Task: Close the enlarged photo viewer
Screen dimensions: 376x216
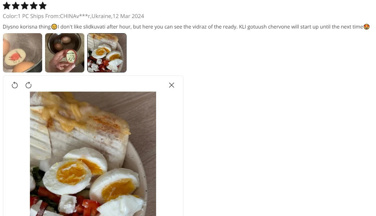Action: click(172, 85)
